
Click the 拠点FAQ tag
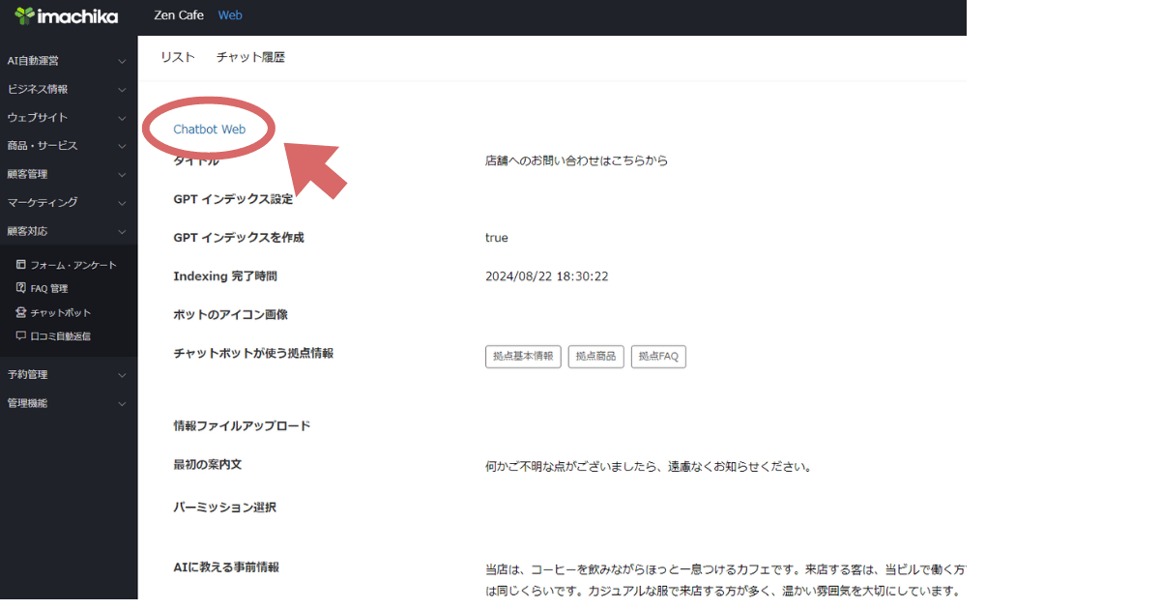click(x=658, y=357)
